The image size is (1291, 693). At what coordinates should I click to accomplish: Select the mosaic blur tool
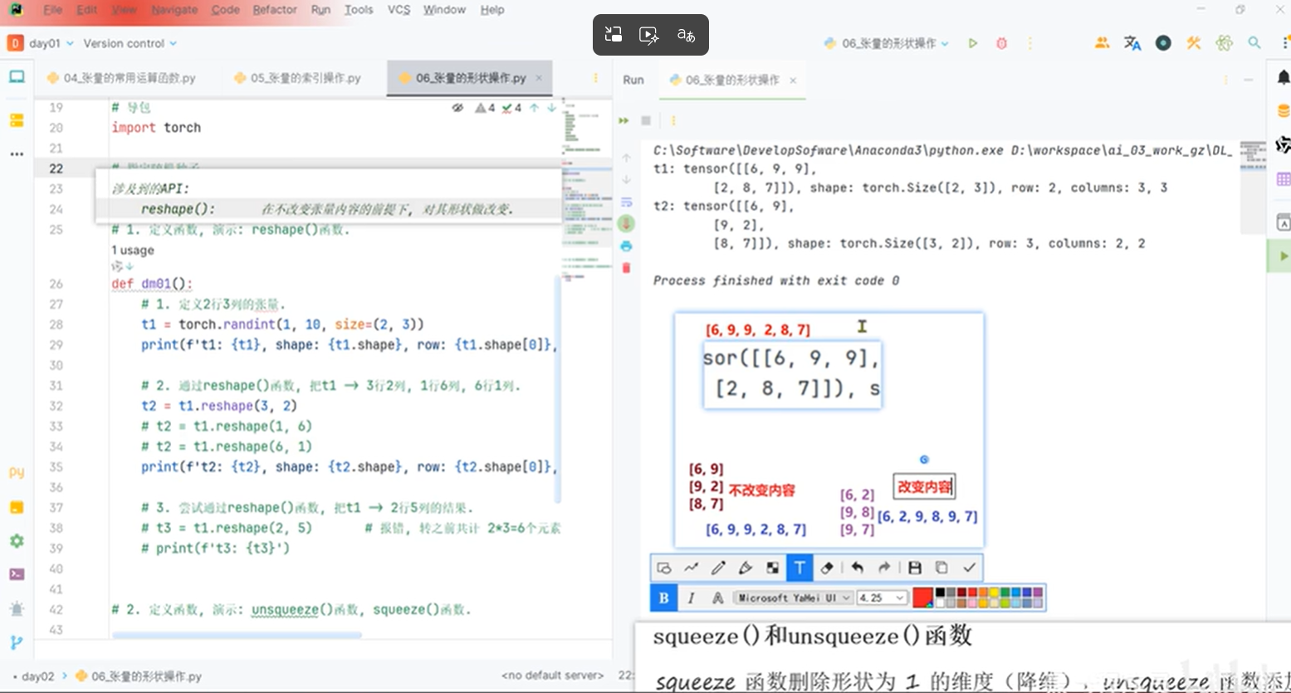(x=772, y=568)
